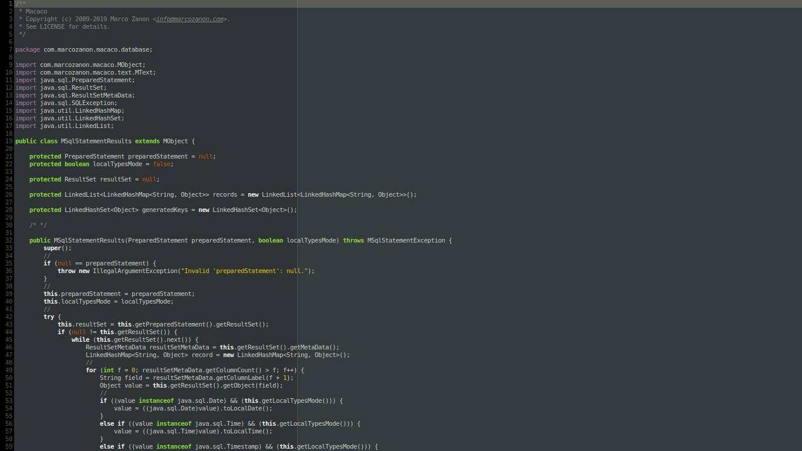Click the 'false' literal on line 22

[x=161, y=164]
